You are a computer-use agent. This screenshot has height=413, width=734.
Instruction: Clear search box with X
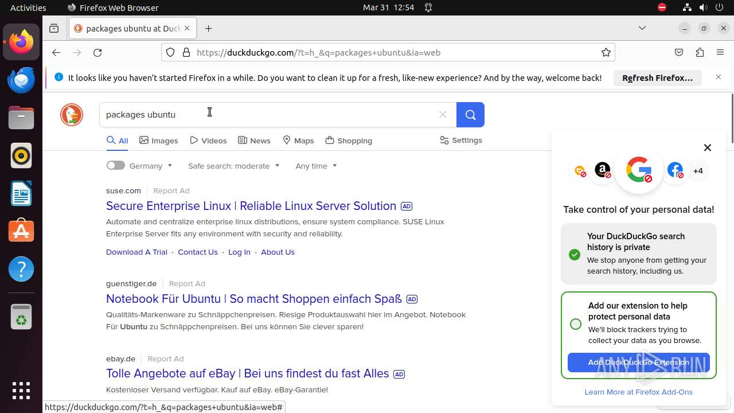[x=443, y=115]
